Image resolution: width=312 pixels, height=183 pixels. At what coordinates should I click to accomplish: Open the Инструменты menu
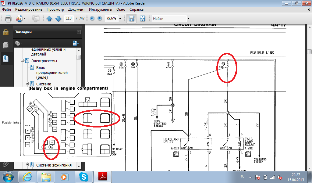click(101, 9)
